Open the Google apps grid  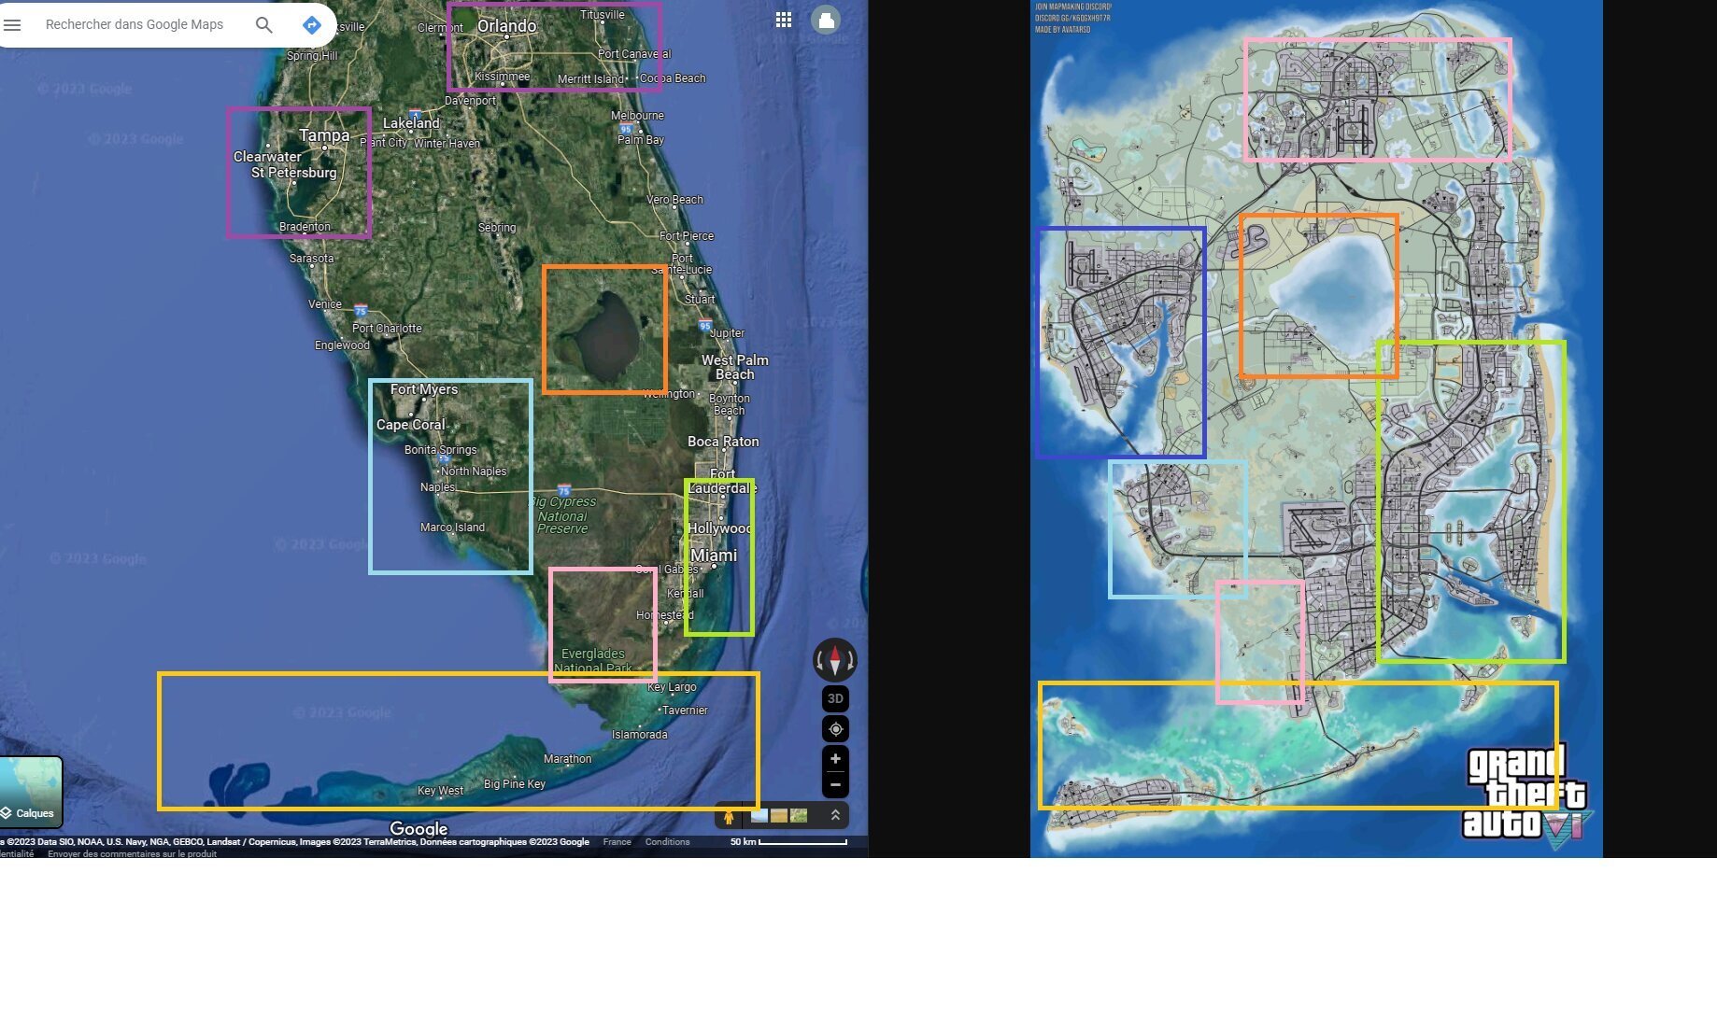pyautogui.click(x=784, y=20)
